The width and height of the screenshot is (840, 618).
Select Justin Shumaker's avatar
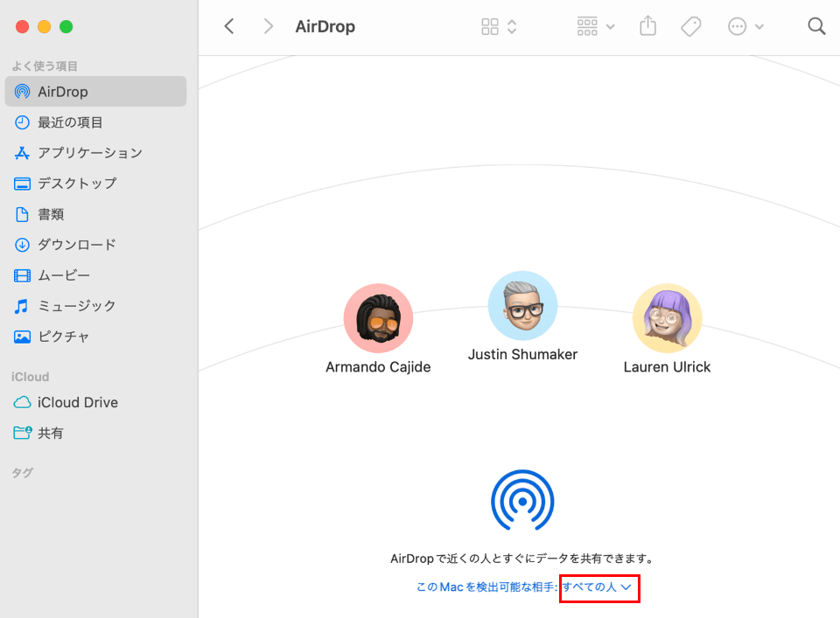522,305
